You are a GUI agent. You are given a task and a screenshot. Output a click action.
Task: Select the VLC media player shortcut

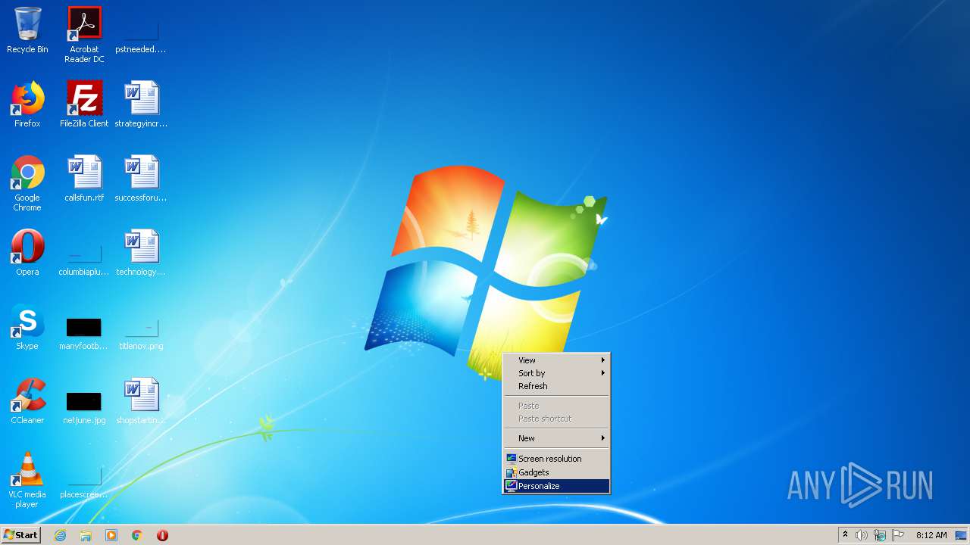coord(27,480)
